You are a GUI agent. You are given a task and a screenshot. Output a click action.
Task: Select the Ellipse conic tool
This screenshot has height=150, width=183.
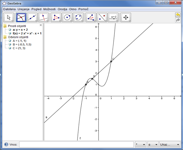click(x=78, y=17)
